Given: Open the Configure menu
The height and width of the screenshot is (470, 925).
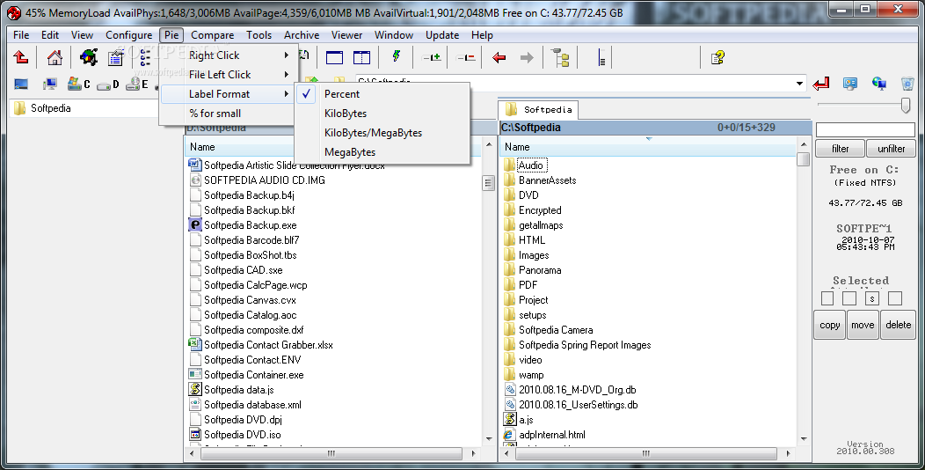Looking at the screenshot, I should pos(128,35).
